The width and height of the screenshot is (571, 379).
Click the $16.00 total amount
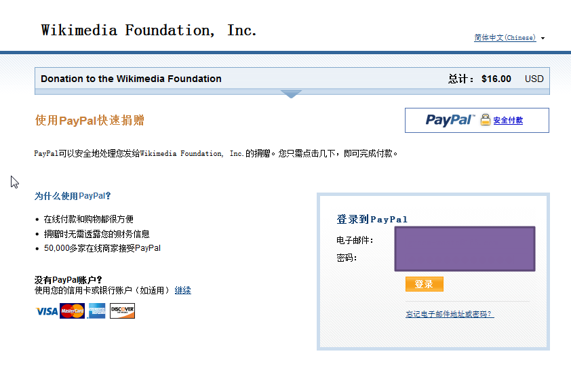click(x=496, y=79)
